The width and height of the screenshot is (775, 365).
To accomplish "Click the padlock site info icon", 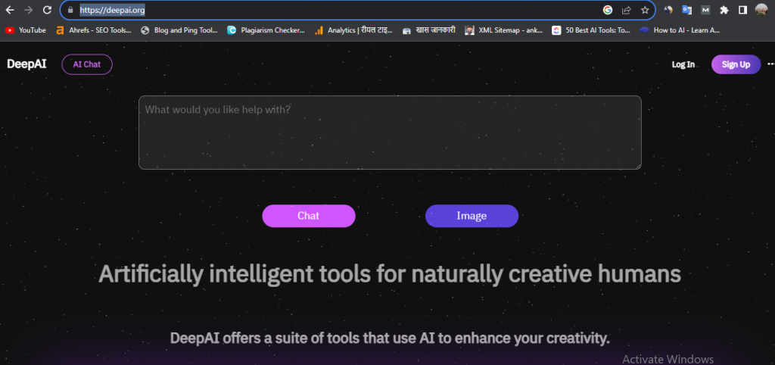I will [70, 11].
